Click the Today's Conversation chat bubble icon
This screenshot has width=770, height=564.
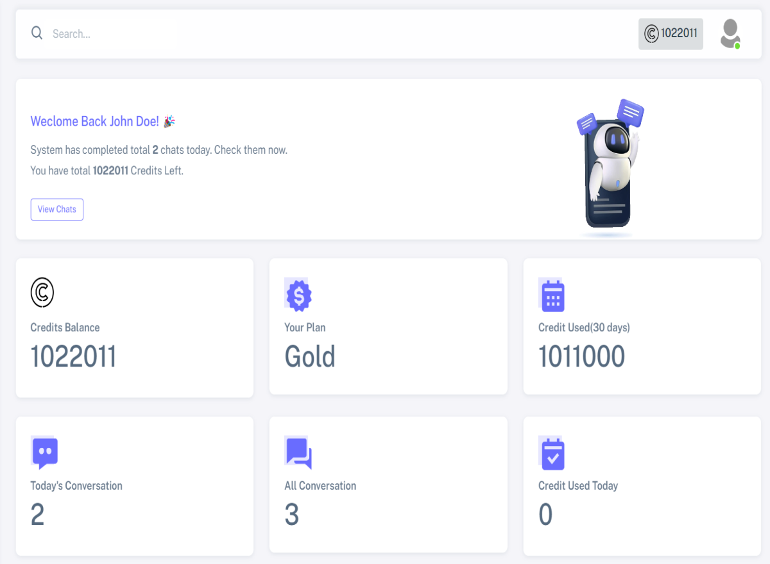(x=44, y=452)
